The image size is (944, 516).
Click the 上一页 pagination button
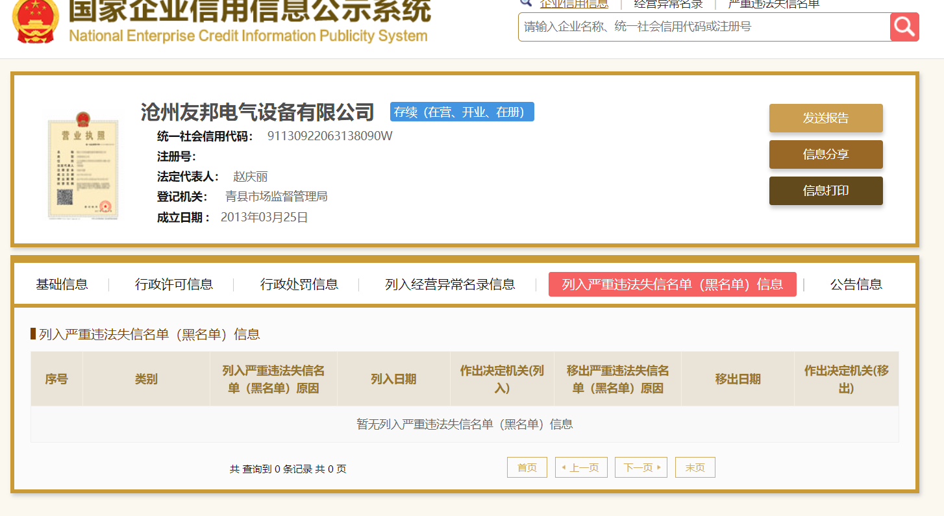tap(581, 467)
